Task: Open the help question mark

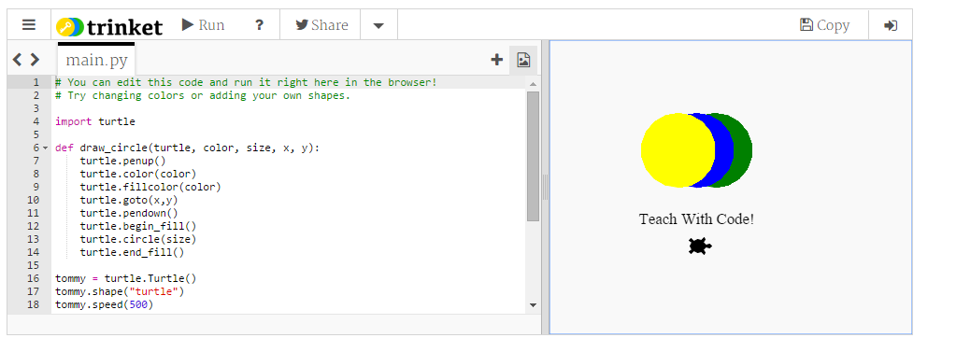Action: pos(259,25)
